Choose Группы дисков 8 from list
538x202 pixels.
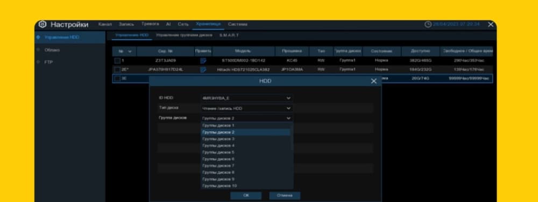point(246,173)
